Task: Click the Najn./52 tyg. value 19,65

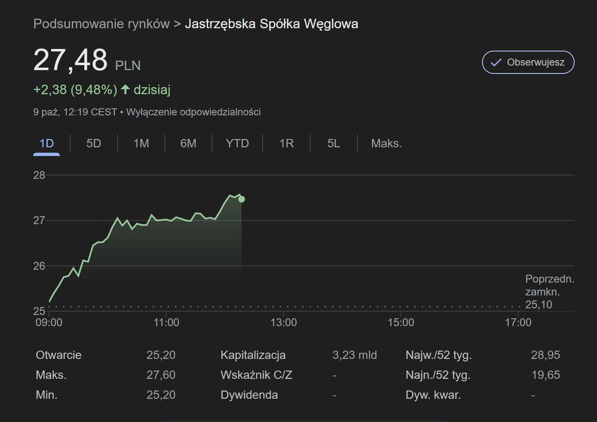Action: (545, 375)
